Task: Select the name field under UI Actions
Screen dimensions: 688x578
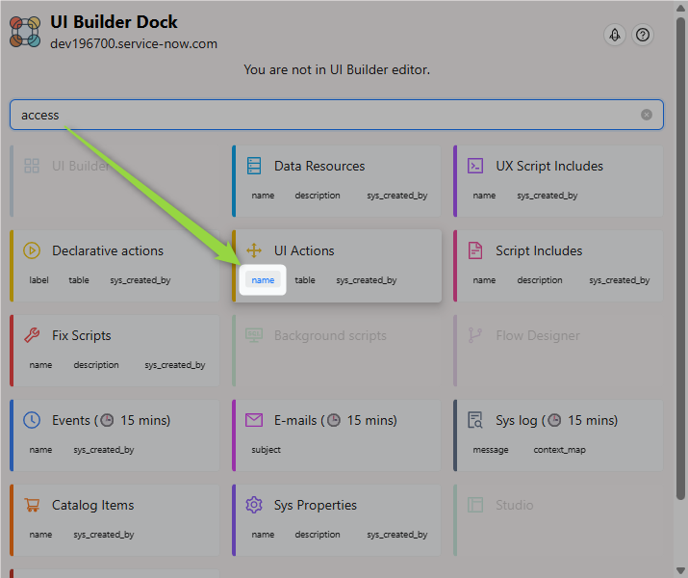Action: click(263, 280)
